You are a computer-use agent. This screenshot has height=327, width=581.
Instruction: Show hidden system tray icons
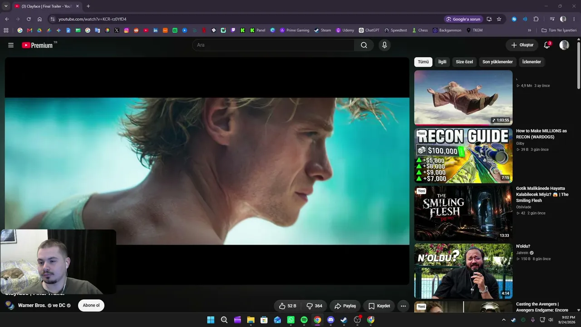pos(503,320)
